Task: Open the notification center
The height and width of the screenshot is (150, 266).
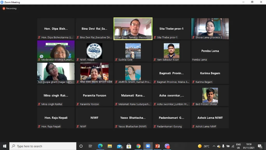Action: click(260, 146)
